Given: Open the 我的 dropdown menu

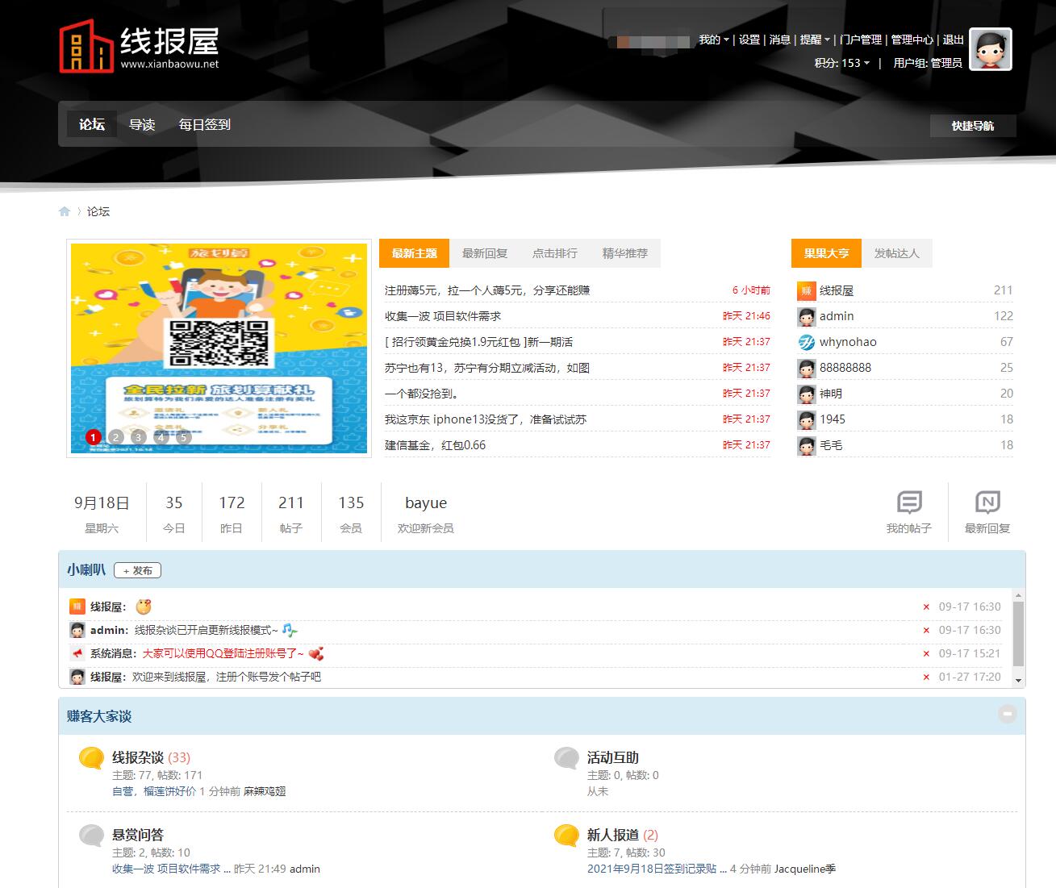Looking at the screenshot, I should tap(712, 40).
